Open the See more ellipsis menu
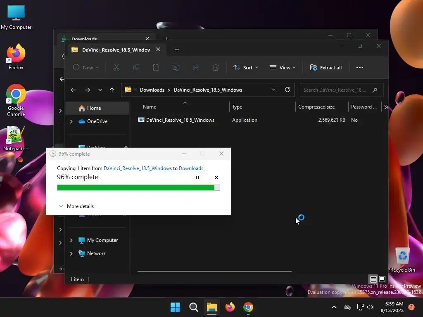Viewport: 423px width, 317px height. coord(360,67)
